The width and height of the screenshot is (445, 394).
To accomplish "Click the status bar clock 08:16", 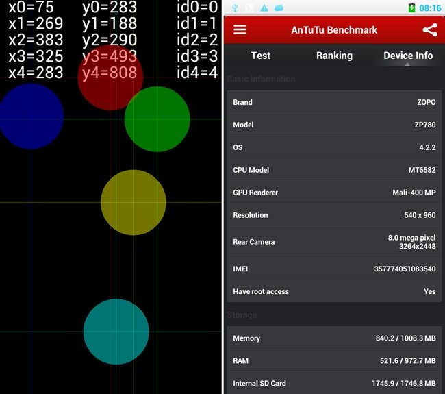I will coord(429,8).
